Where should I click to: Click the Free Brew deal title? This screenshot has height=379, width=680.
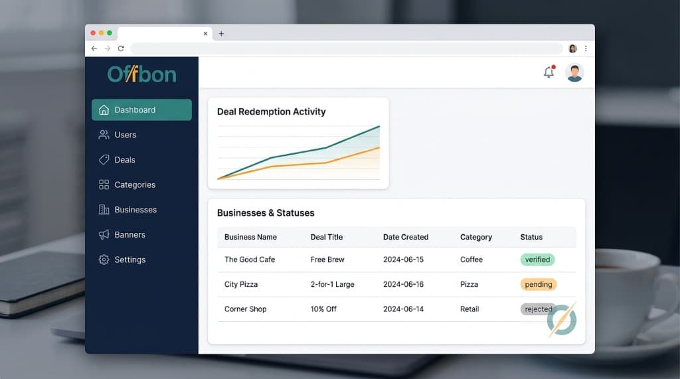click(327, 260)
